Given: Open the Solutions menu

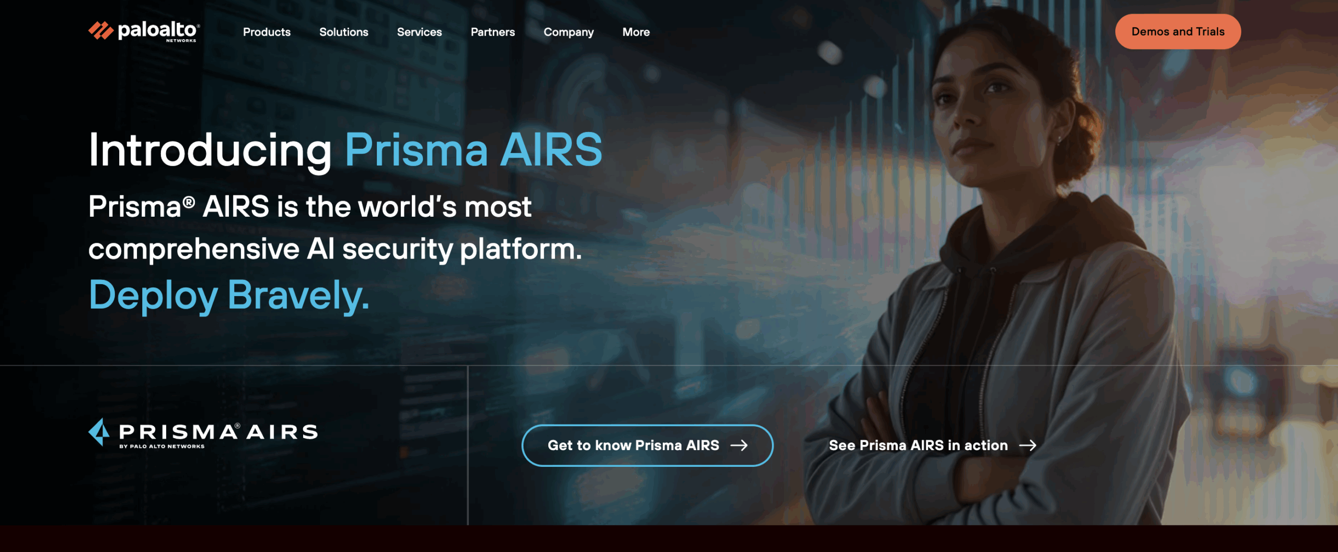Looking at the screenshot, I should 344,32.
